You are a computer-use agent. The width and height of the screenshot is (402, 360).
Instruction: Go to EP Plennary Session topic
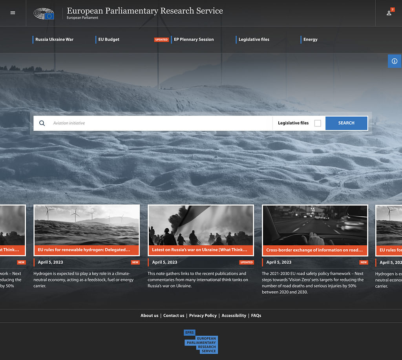194,40
